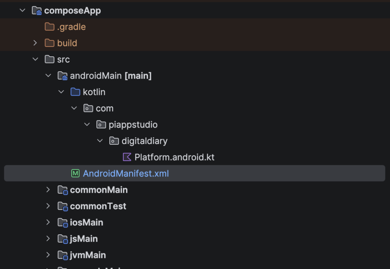Select the commonTest folder label
The image size is (390, 269).
(x=98, y=206)
